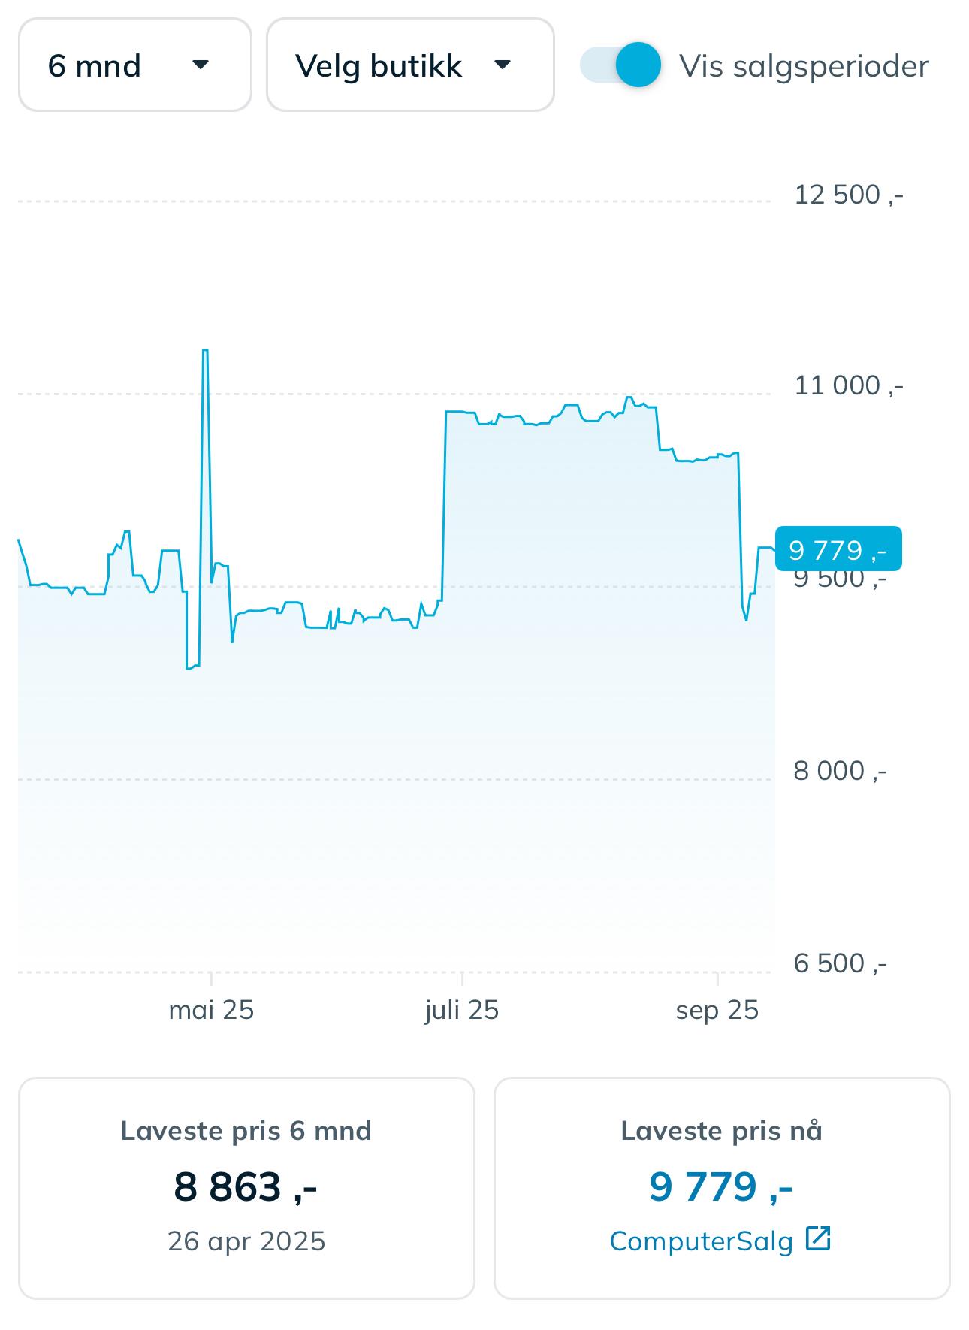
Task: Click the Laveste pris nå heading
Action: (721, 1131)
